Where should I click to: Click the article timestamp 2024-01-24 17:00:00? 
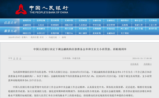click(x=142, y=58)
